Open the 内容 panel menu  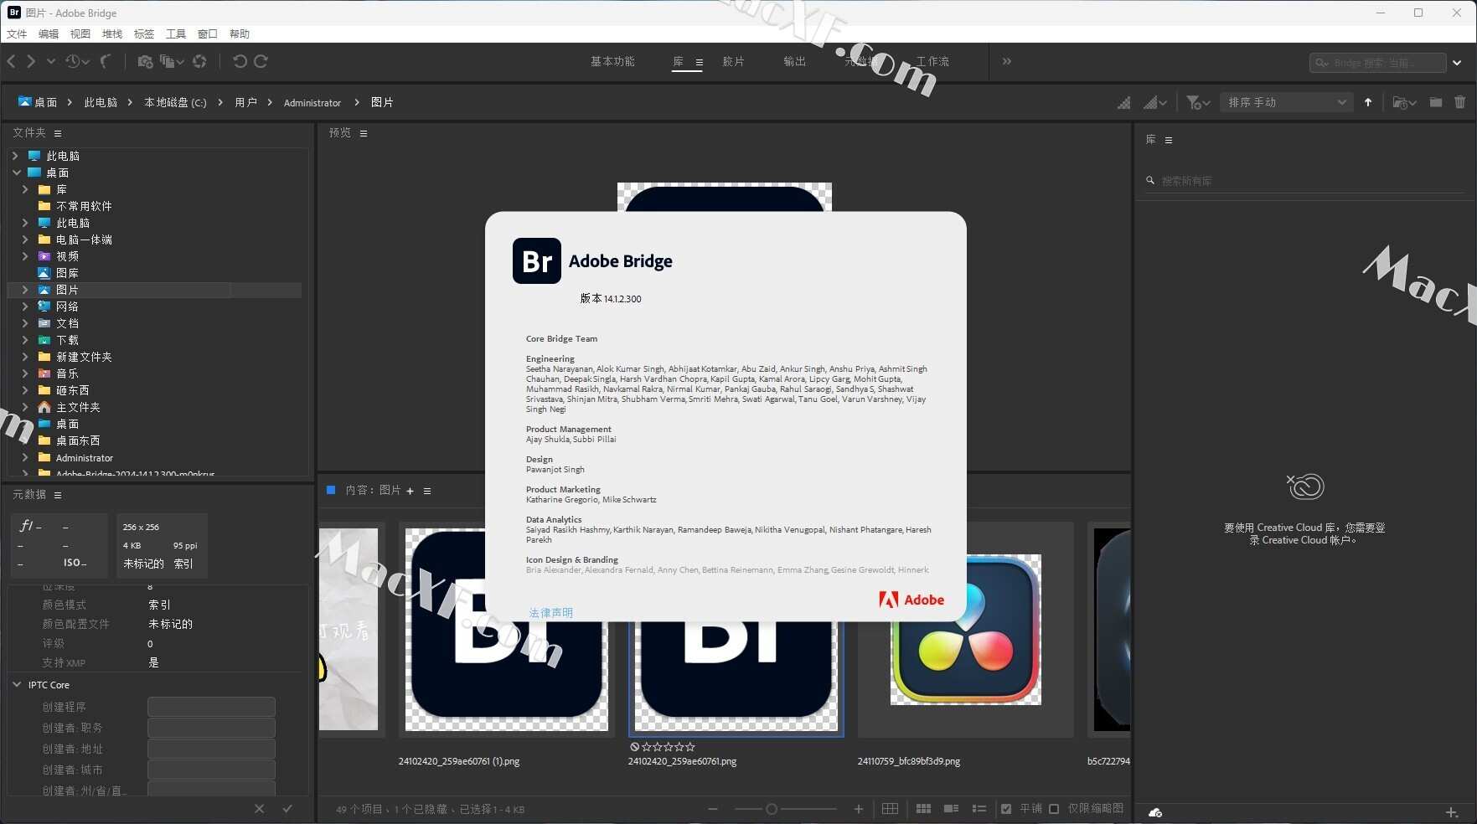427,491
